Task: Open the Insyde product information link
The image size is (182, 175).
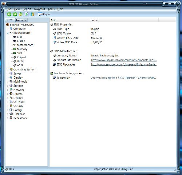Action: point(124,60)
